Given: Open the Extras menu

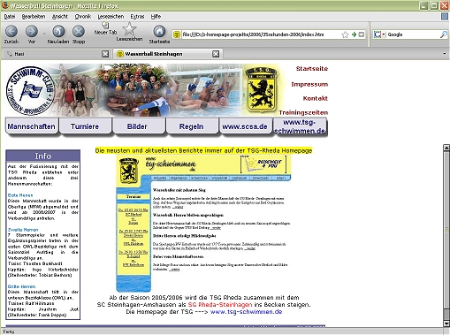Looking at the screenshot, I should click(137, 17).
